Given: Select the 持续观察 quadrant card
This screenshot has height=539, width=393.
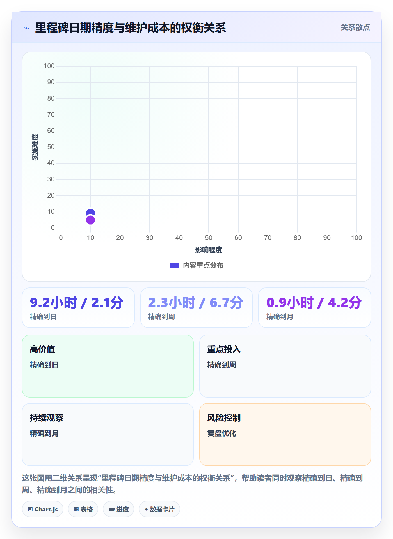Looking at the screenshot, I should (108, 435).
